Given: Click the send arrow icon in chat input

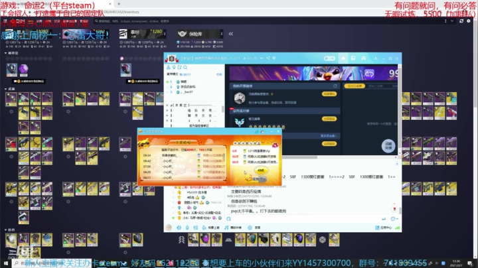Looking at the screenshot, I should coord(384,219).
